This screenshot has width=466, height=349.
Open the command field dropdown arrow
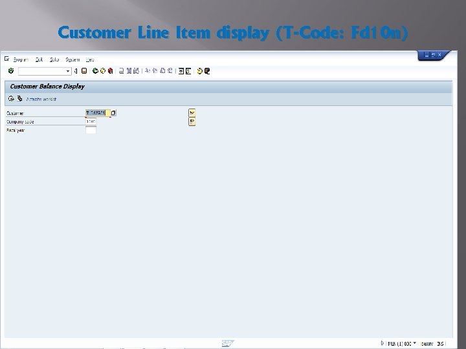(68, 71)
